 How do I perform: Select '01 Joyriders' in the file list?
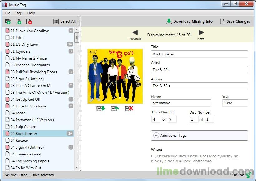38,51
